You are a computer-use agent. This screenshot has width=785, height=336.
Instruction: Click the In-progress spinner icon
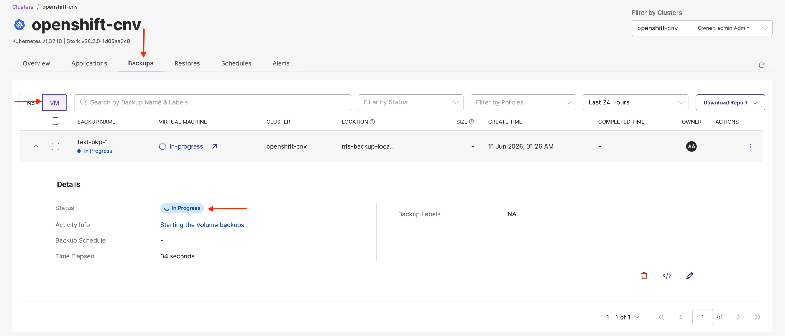pos(163,146)
